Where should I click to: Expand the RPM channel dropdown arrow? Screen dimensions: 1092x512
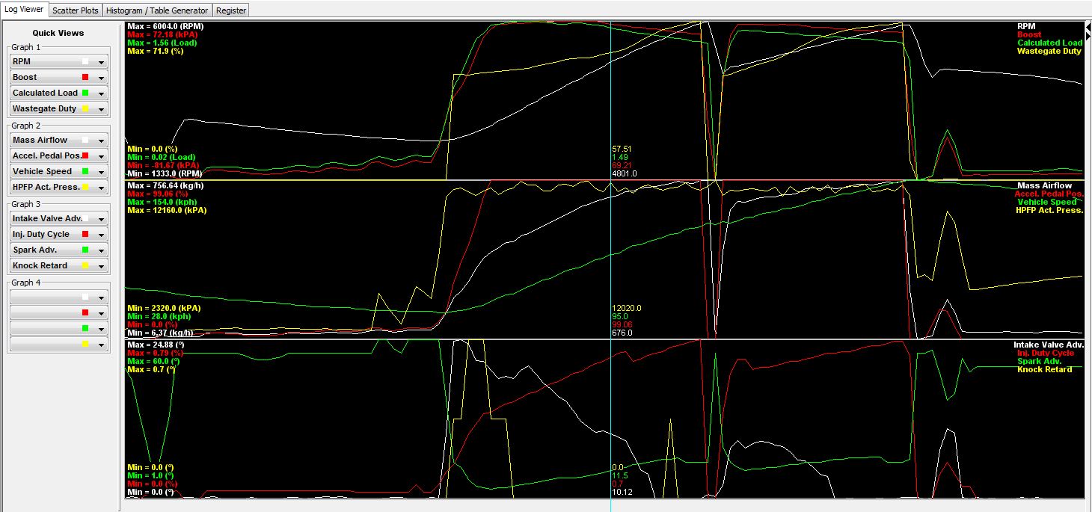click(101, 62)
